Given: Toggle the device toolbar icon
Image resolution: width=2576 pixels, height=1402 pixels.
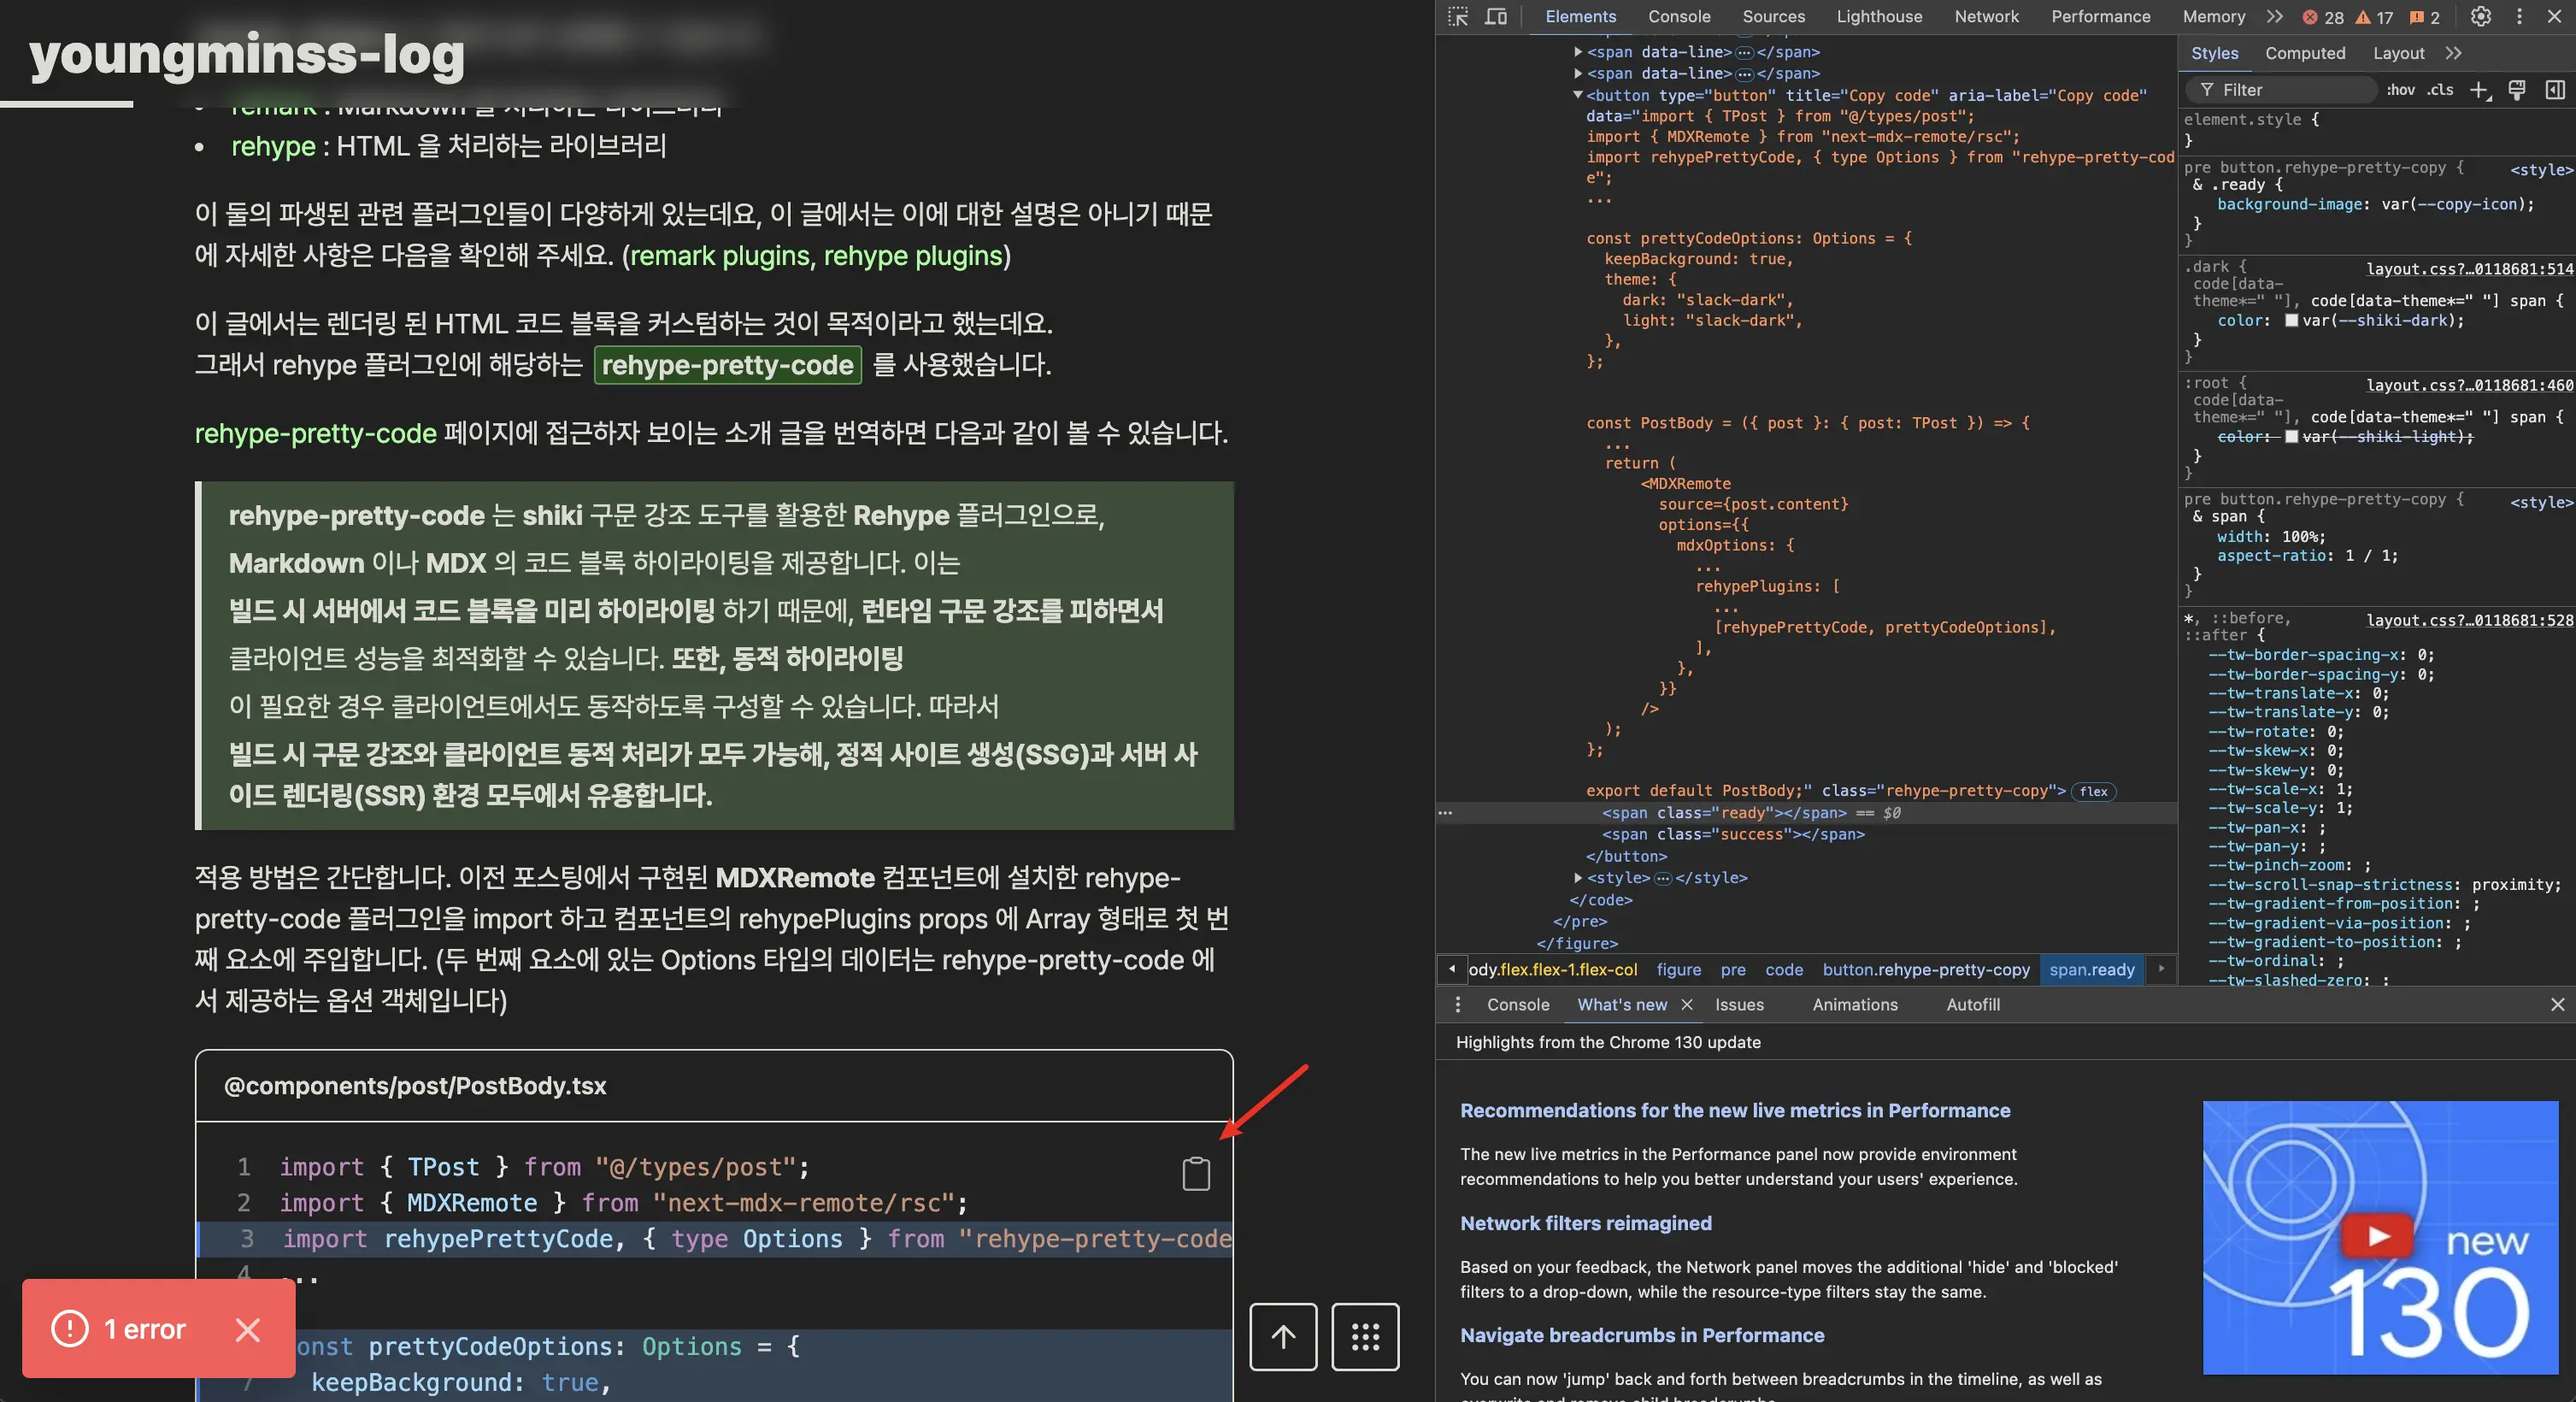Looking at the screenshot, I should (1496, 17).
